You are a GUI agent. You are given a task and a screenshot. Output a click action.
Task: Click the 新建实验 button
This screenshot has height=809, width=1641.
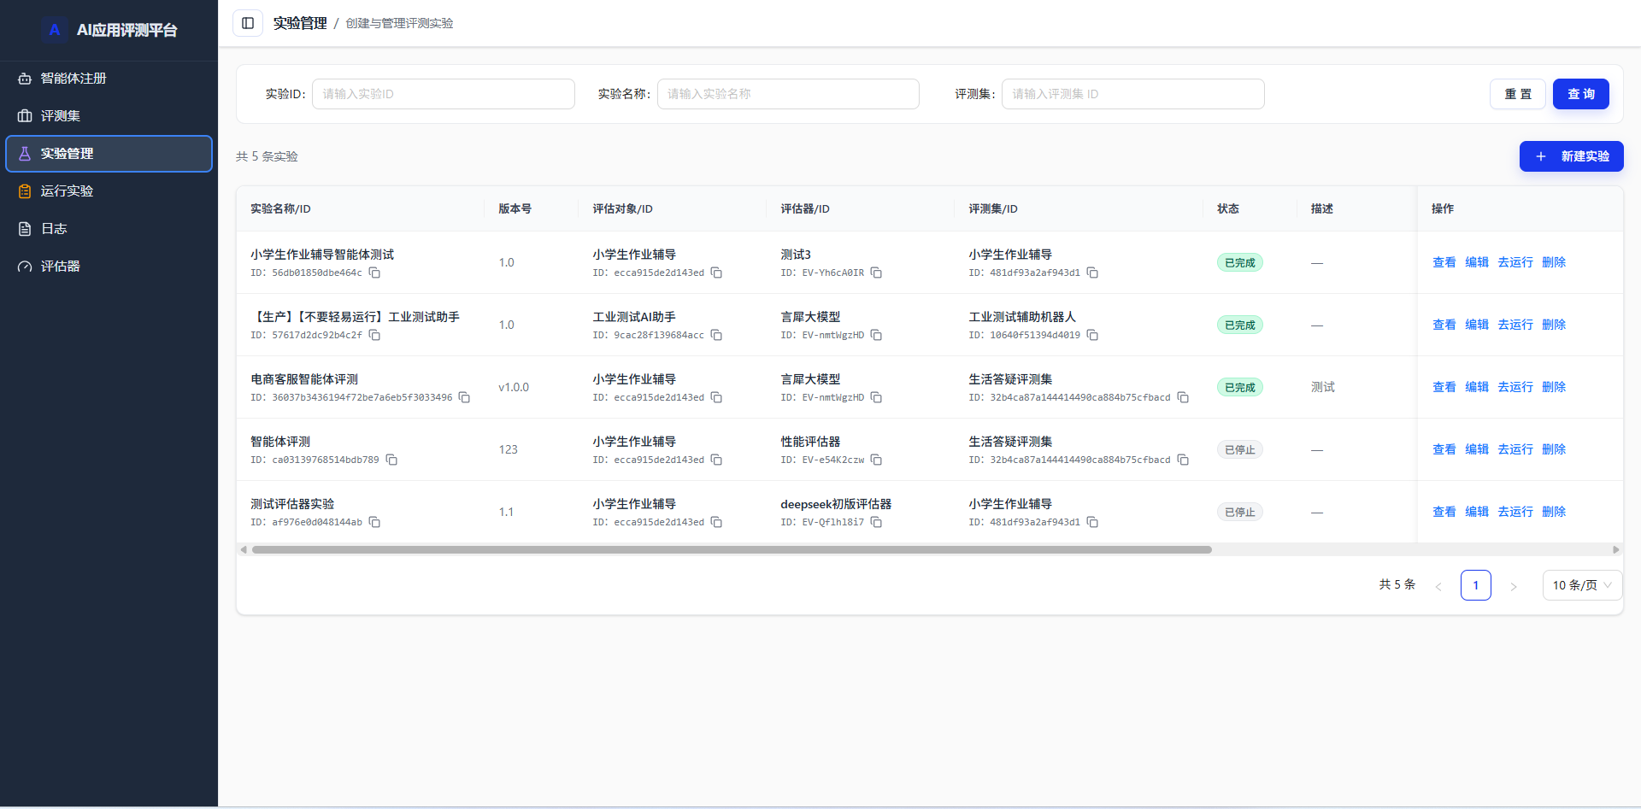[1571, 156]
